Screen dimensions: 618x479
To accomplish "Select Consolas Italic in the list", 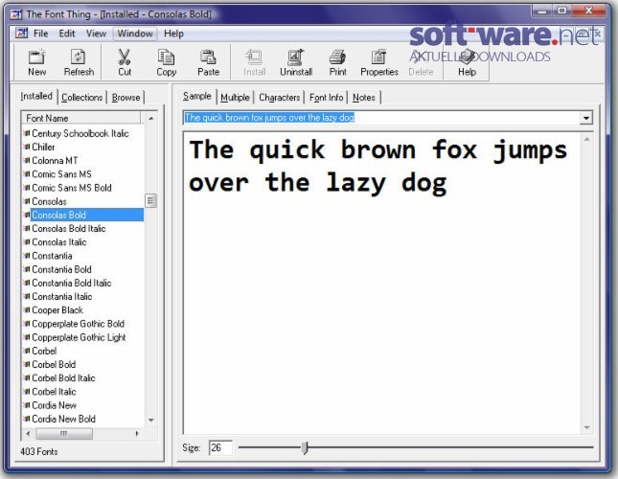I will tap(59, 242).
